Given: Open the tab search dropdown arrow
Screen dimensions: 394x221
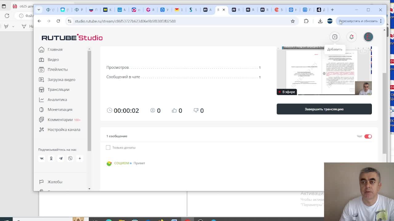Looking at the screenshot, I should coord(38,10).
